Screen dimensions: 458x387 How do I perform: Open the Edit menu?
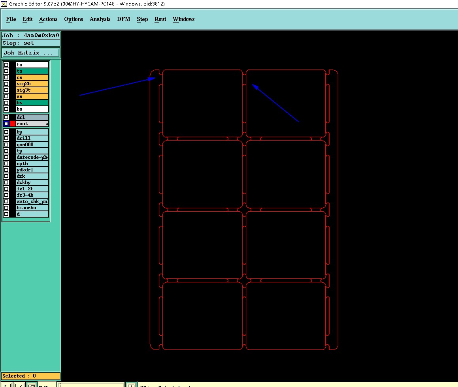click(27, 19)
